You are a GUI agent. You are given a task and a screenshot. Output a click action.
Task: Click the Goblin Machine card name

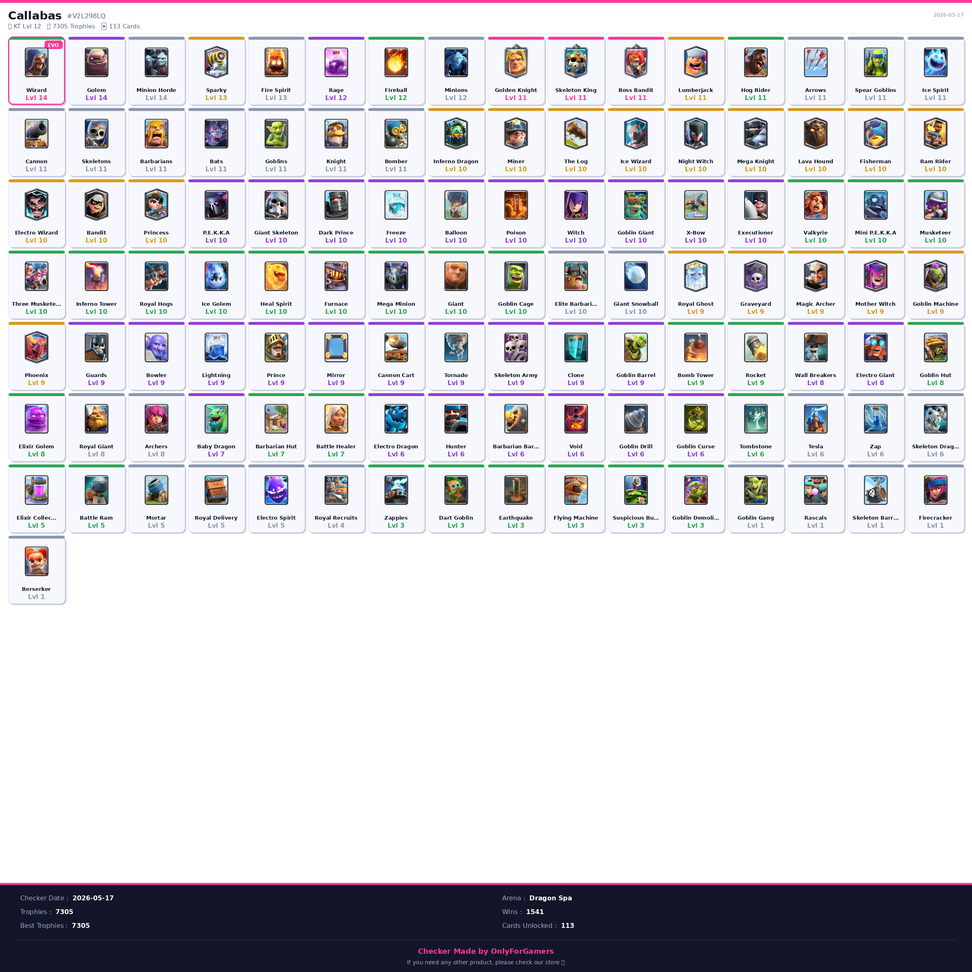(935, 304)
